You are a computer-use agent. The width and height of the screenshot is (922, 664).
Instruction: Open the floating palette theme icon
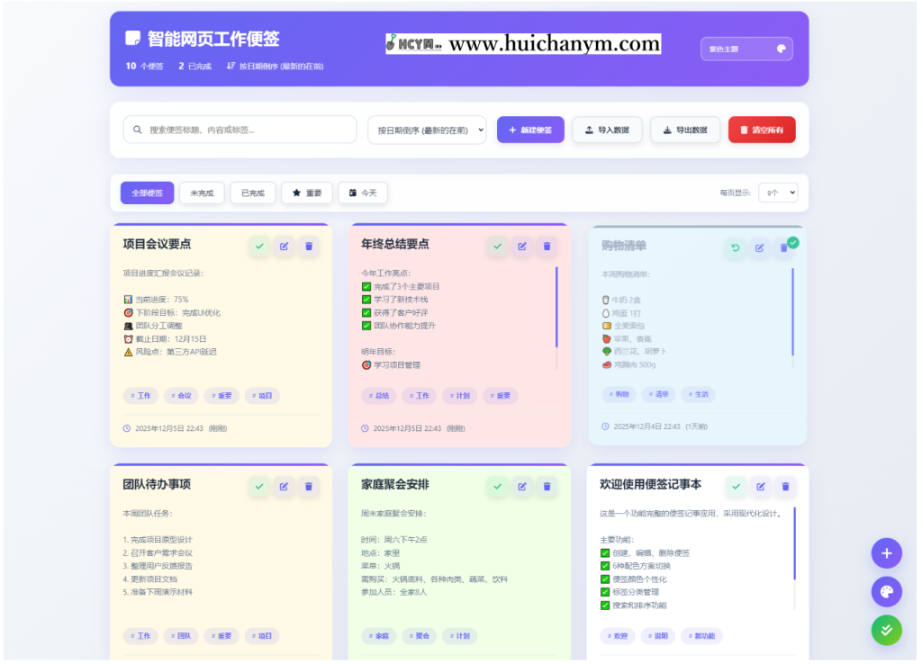coord(887,592)
